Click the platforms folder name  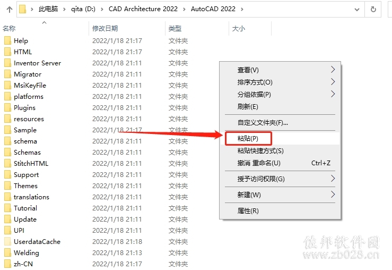coord(29,96)
